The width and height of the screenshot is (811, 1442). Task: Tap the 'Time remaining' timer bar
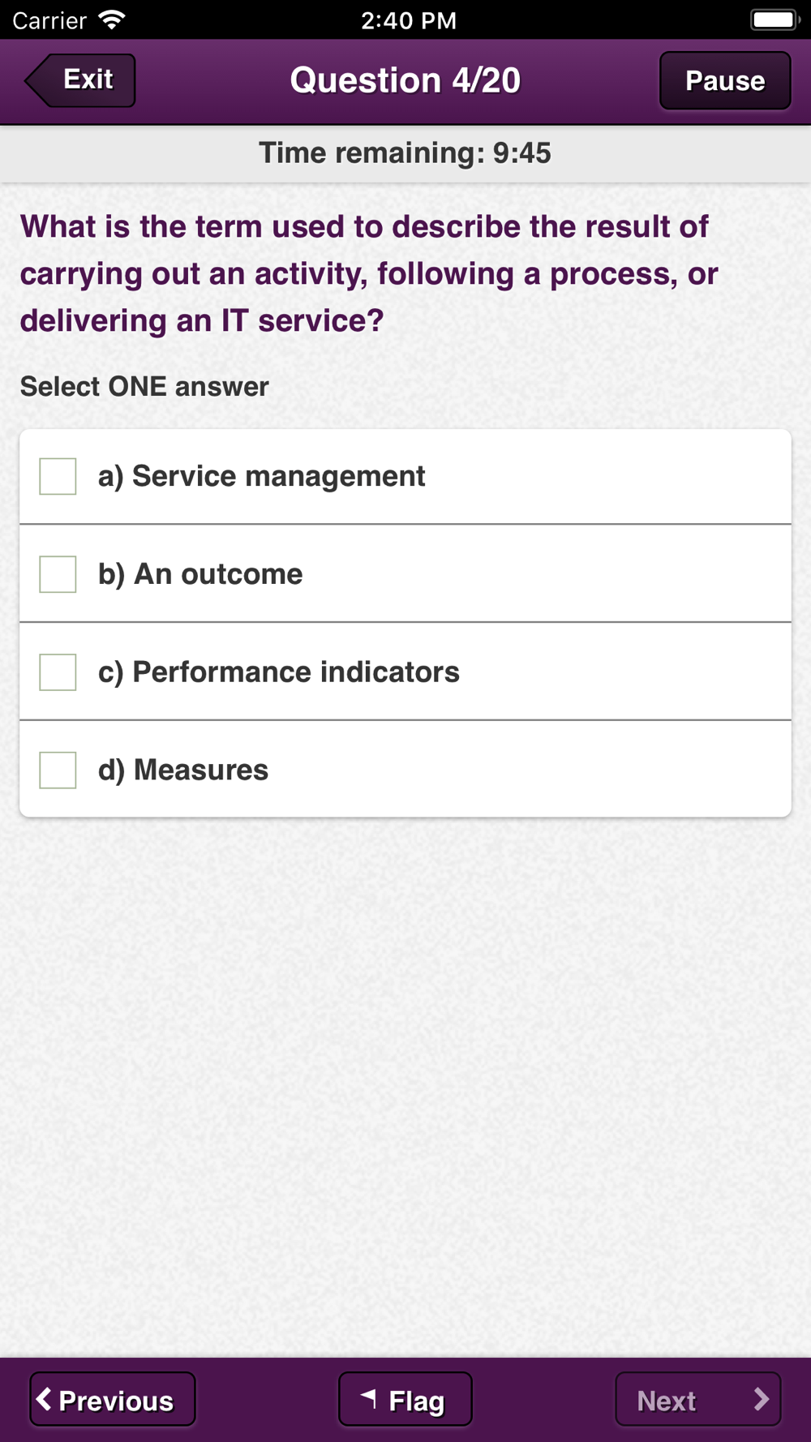coord(405,153)
